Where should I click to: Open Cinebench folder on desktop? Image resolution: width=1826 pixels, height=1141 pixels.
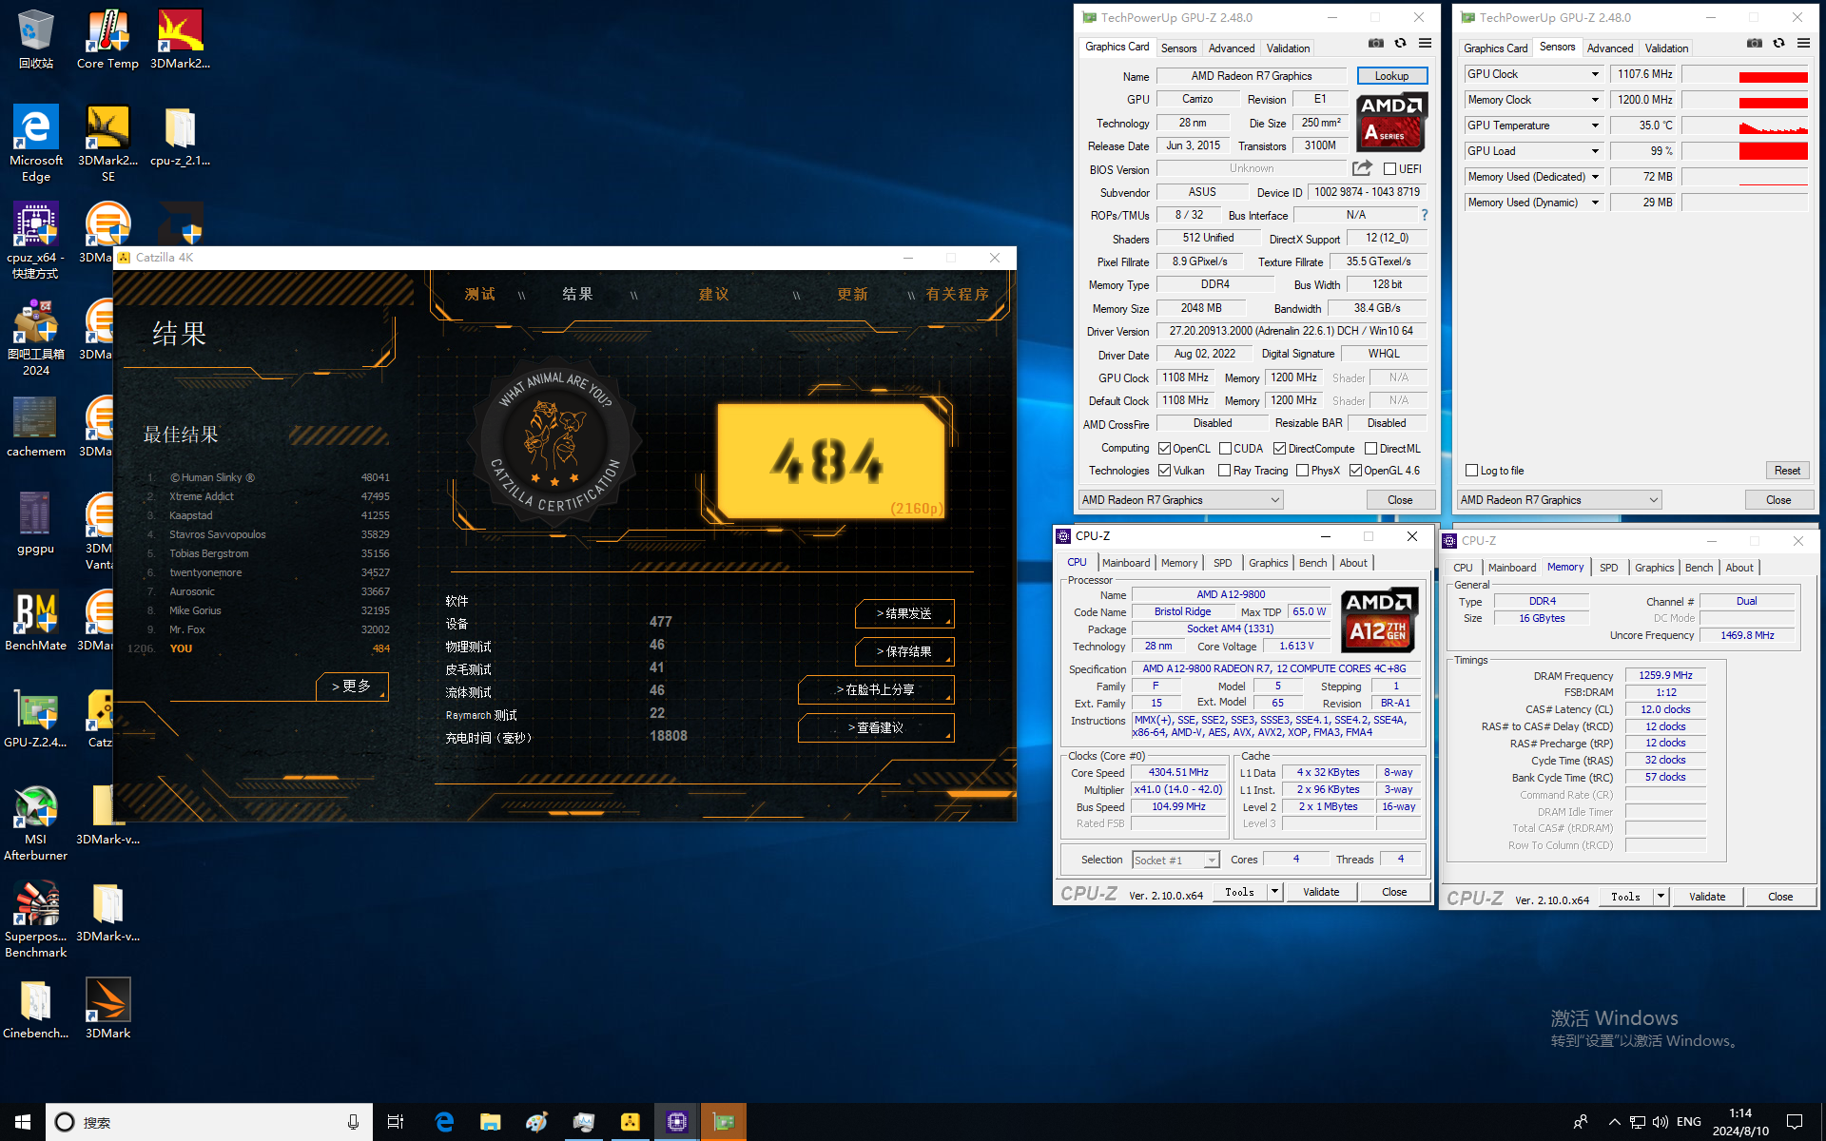(35, 1009)
